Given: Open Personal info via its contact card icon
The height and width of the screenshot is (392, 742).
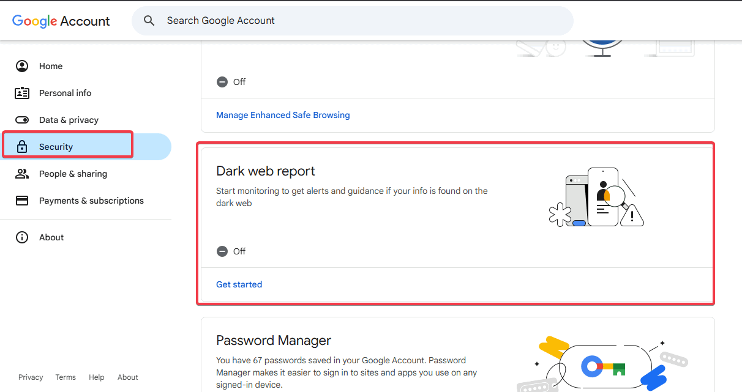Looking at the screenshot, I should [x=22, y=93].
